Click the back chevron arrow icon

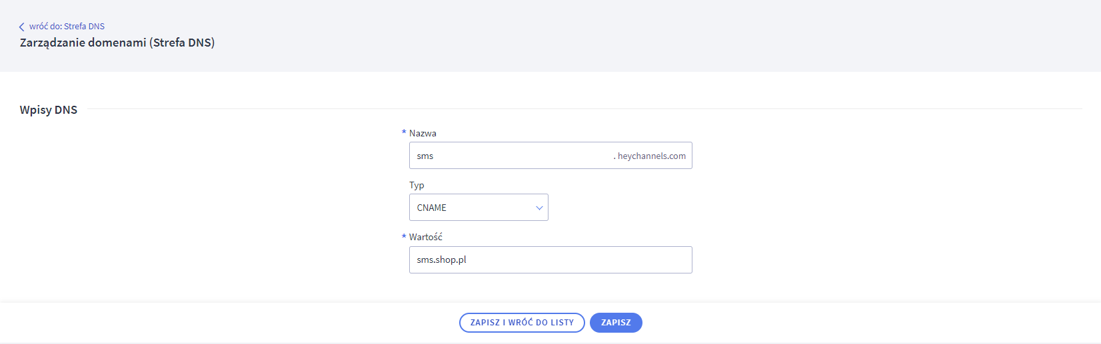[x=21, y=27]
